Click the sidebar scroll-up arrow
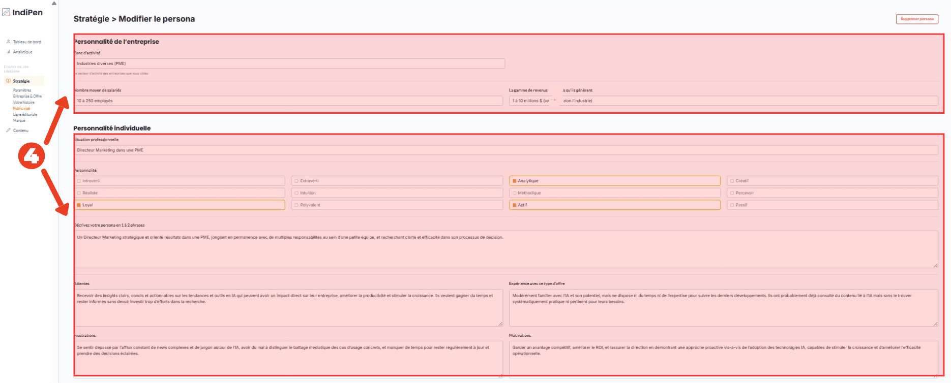Viewport: 951px width, 383px height. [54, 4]
